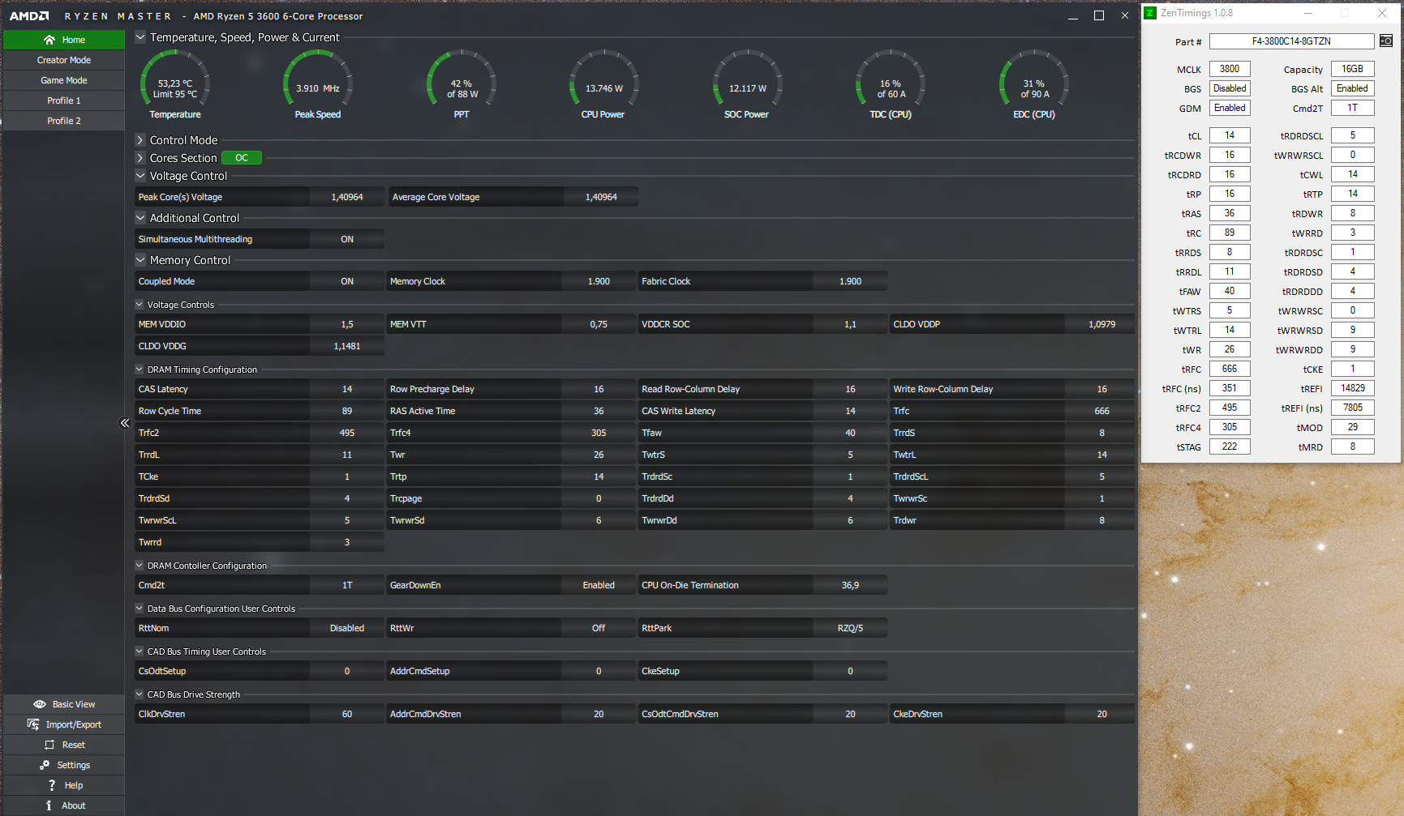
Task: Click the Peak Core(s) Voltage value
Action: (347, 197)
